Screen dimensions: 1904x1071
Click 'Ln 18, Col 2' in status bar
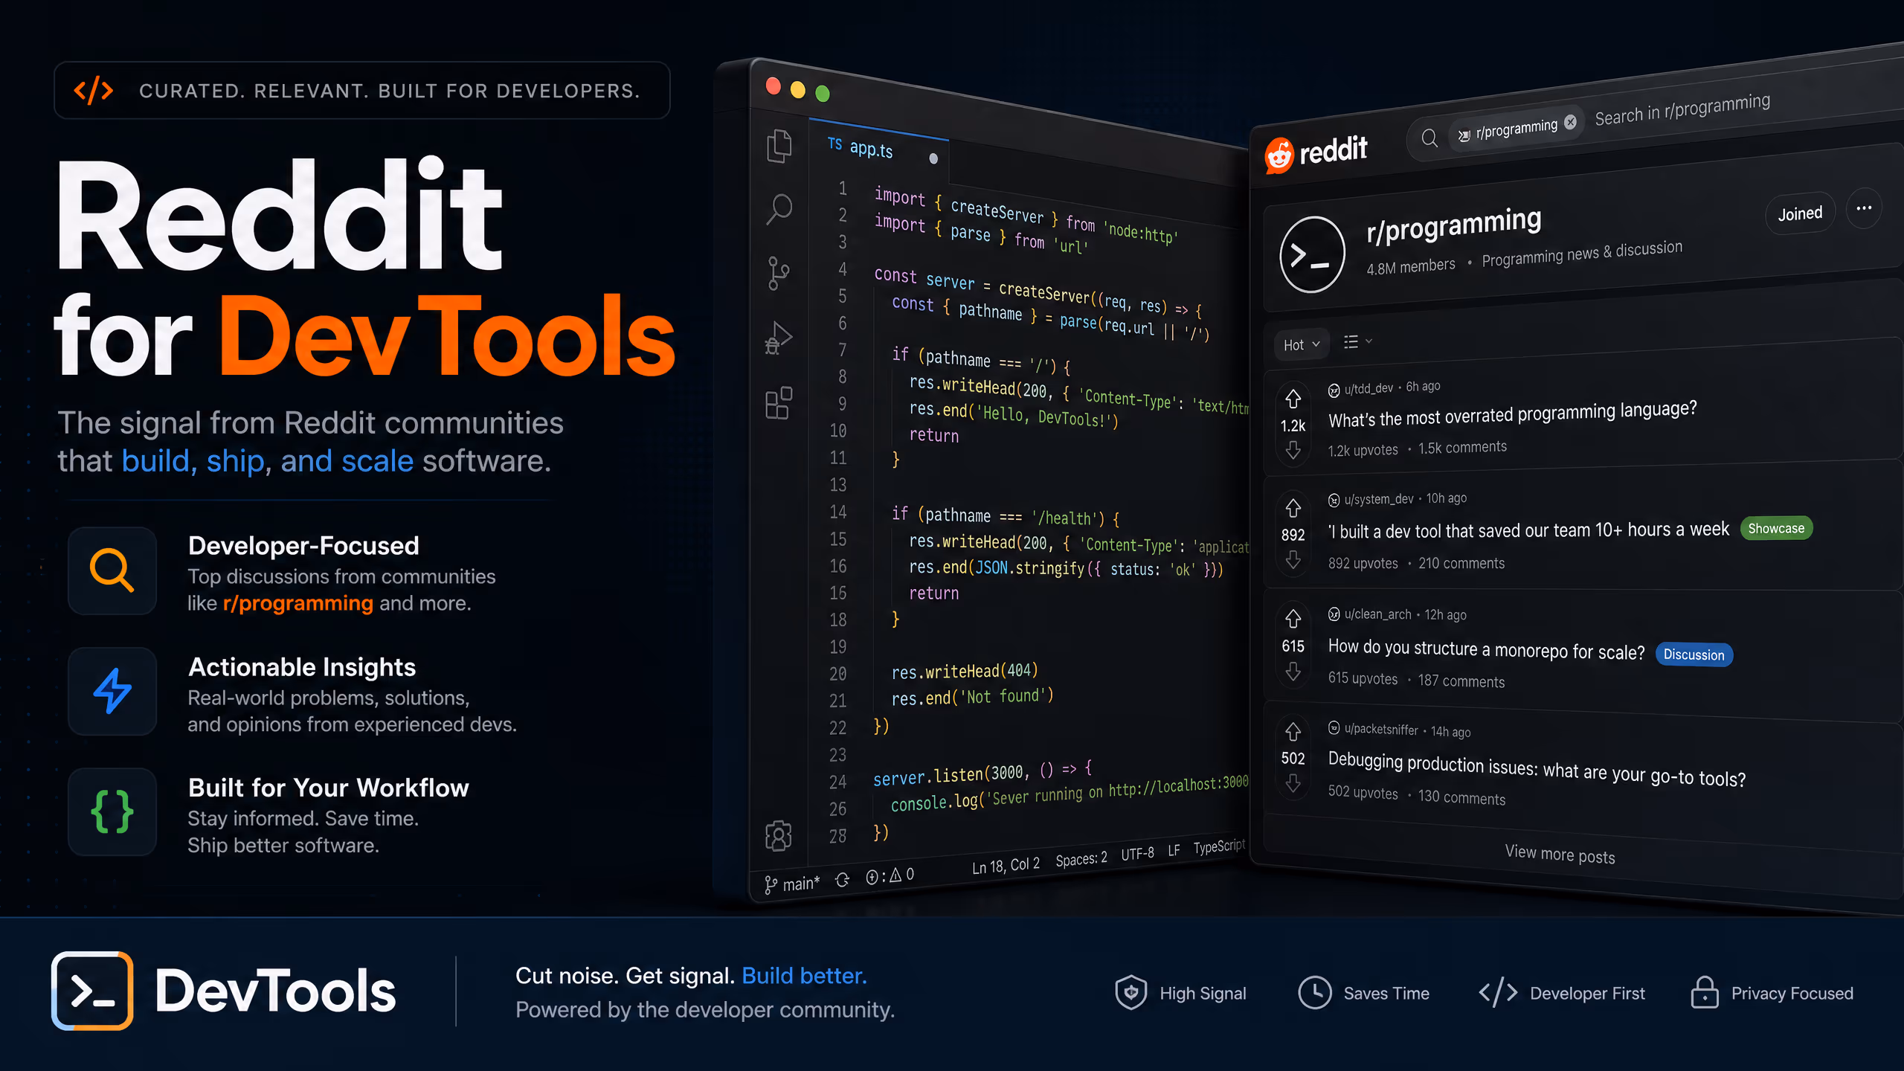[x=1006, y=866]
